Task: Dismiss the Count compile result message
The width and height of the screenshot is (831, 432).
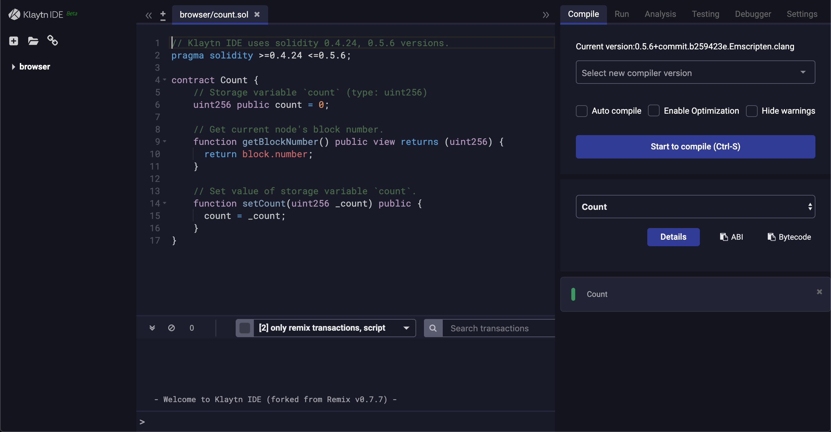Action: tap(819, 292)
